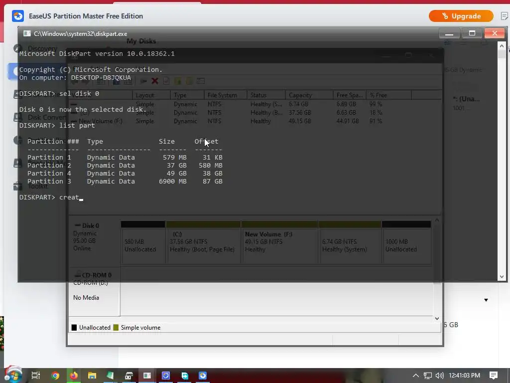
Task: Click the console scrollbar up arrow
Action: click(502, 46)
